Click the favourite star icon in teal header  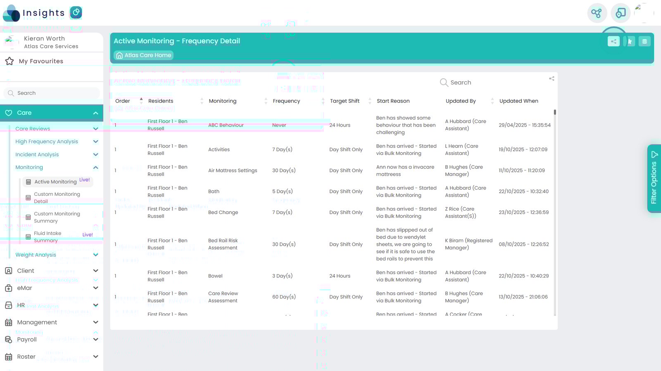point(630,41)
